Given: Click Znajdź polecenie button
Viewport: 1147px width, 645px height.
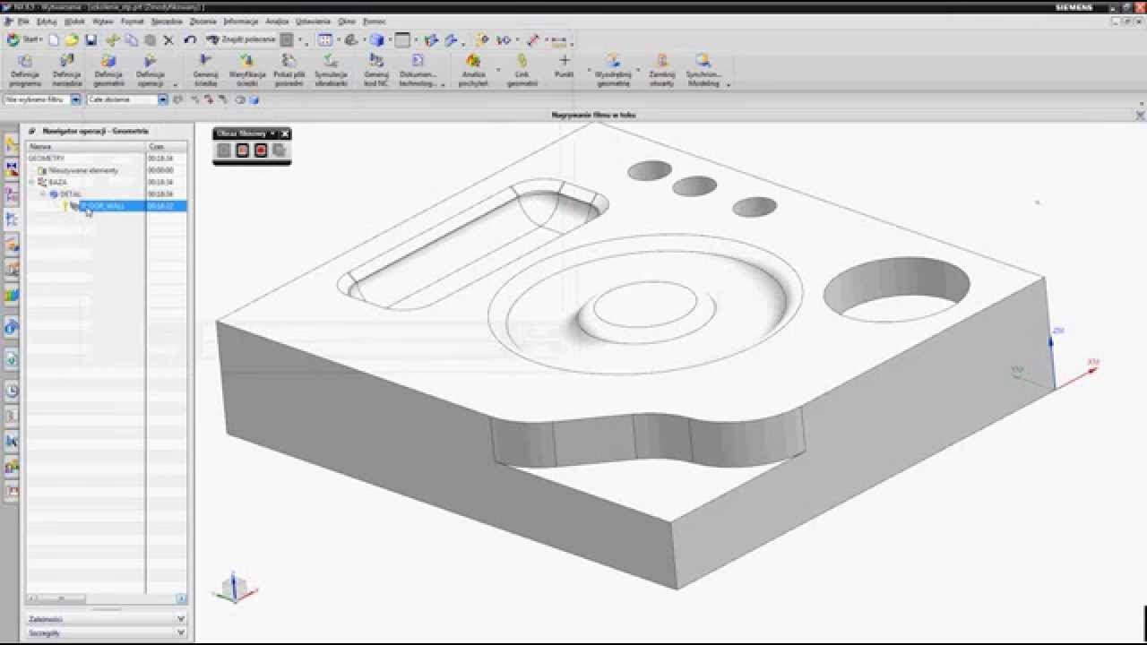Looking at the screenshot, I should coord(240,39).
